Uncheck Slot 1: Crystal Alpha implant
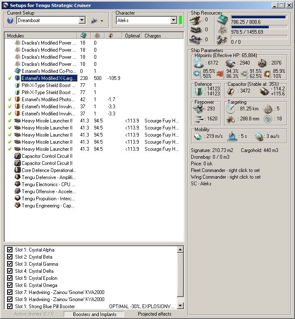 pos(10,249)
